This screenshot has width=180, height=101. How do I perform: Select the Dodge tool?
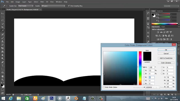coord(3,58)
